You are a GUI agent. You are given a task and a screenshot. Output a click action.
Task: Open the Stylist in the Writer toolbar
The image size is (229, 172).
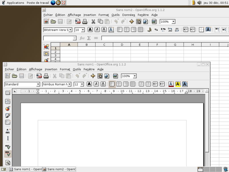coord(100,76)
